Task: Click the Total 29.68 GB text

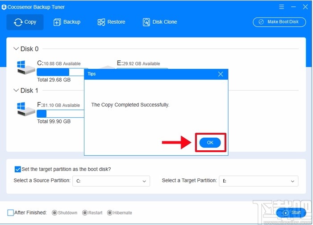Action: click(54, 80)
